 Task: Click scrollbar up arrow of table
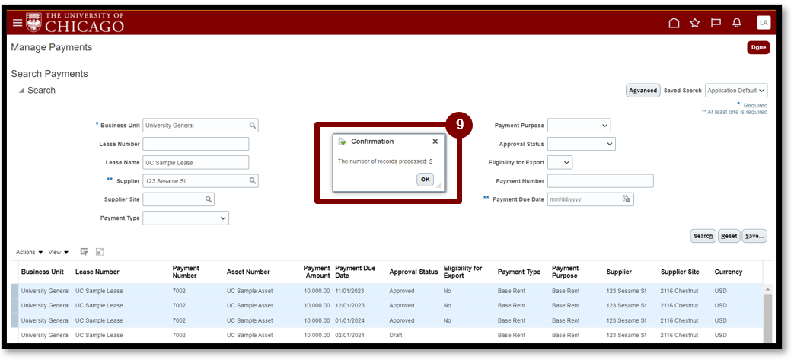pyautogui.click(x=767, y=289)
